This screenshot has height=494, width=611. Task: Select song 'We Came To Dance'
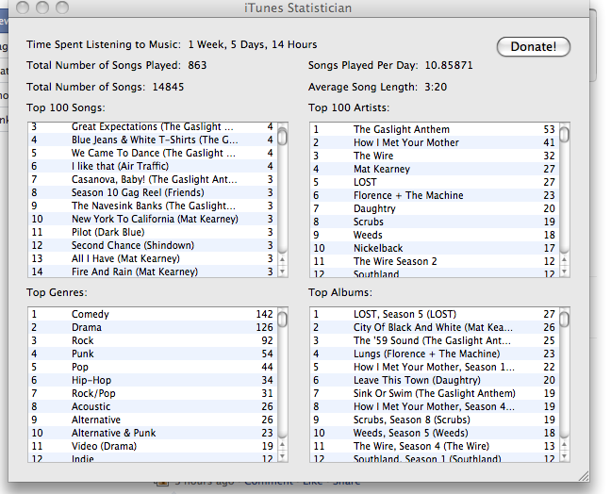pos(153,153)
